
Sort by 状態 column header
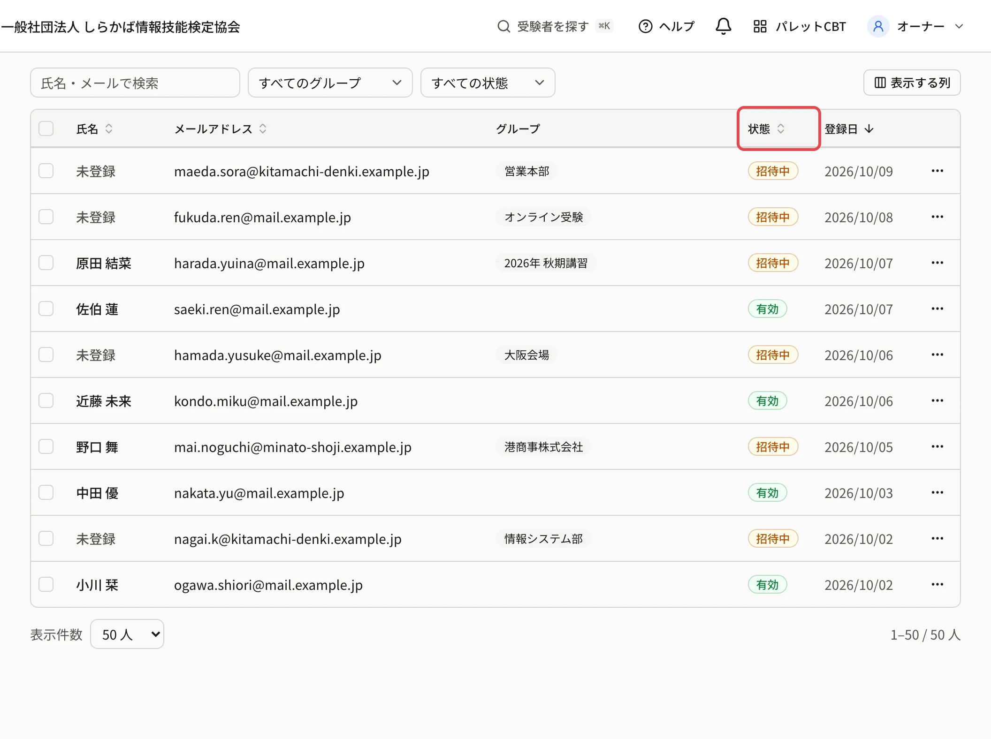coord(766,129)
